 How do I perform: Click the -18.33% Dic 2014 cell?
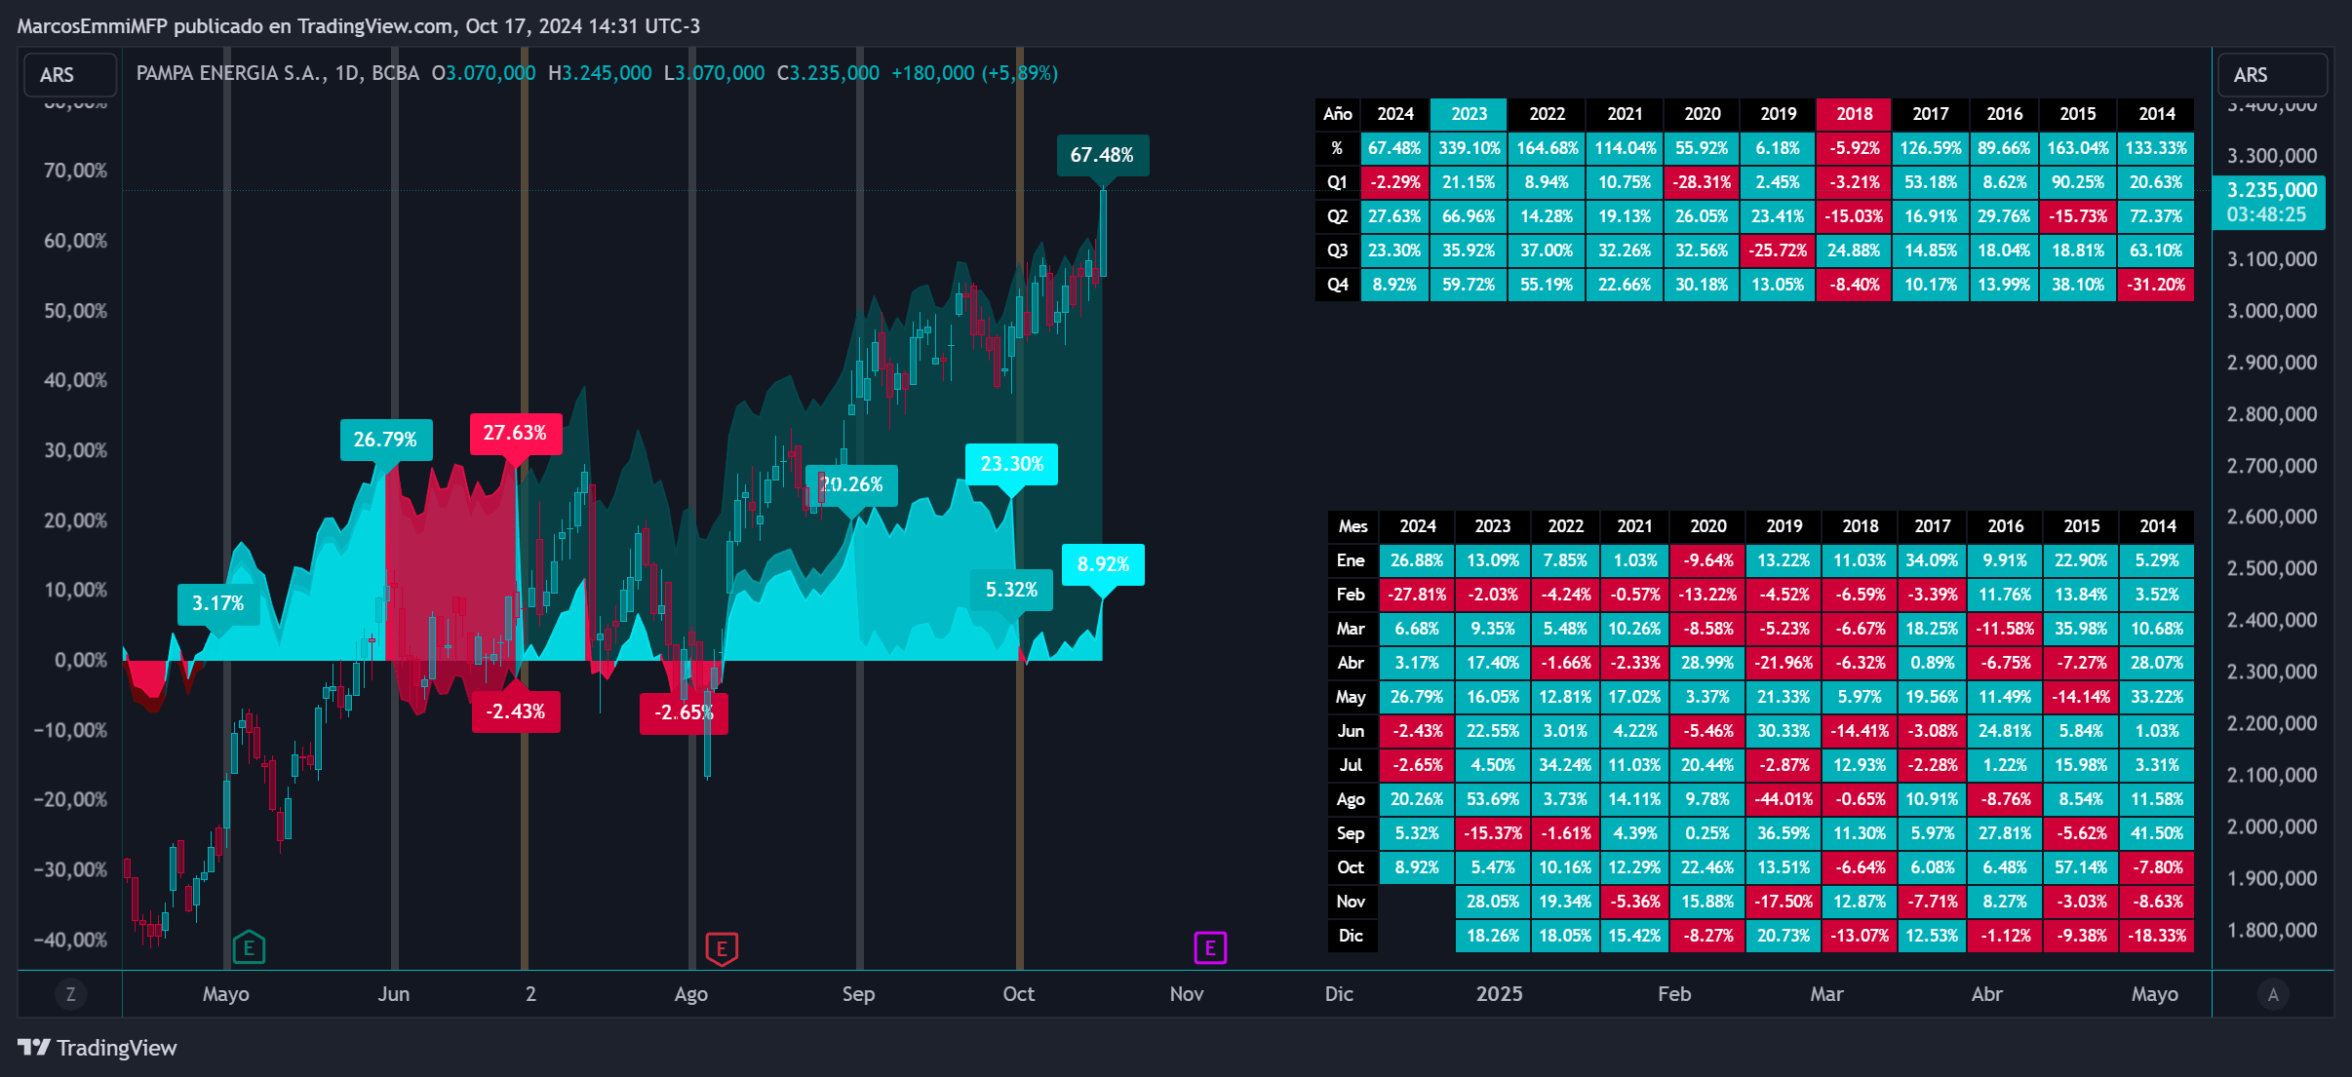coord(2157,936)
